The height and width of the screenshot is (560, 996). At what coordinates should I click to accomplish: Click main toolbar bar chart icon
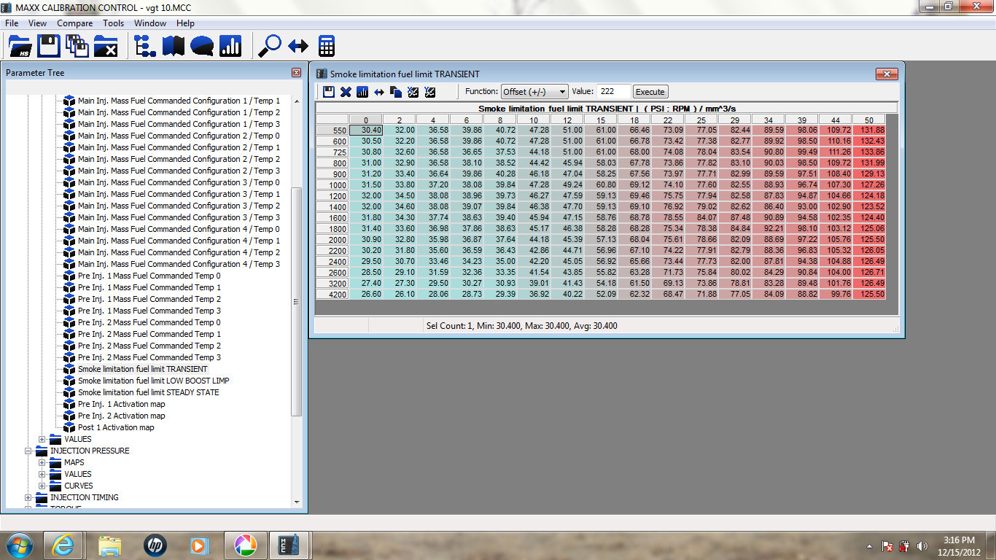(x=230, y=47)
